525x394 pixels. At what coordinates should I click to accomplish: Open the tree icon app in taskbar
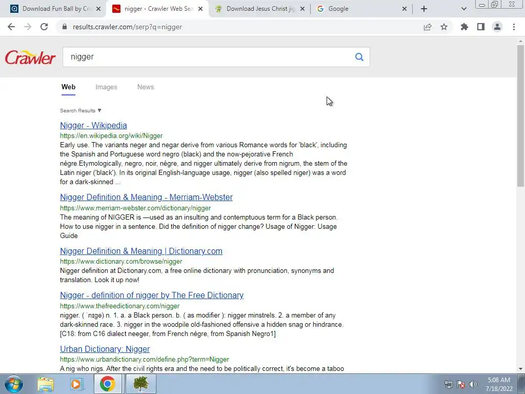point(140,384)
